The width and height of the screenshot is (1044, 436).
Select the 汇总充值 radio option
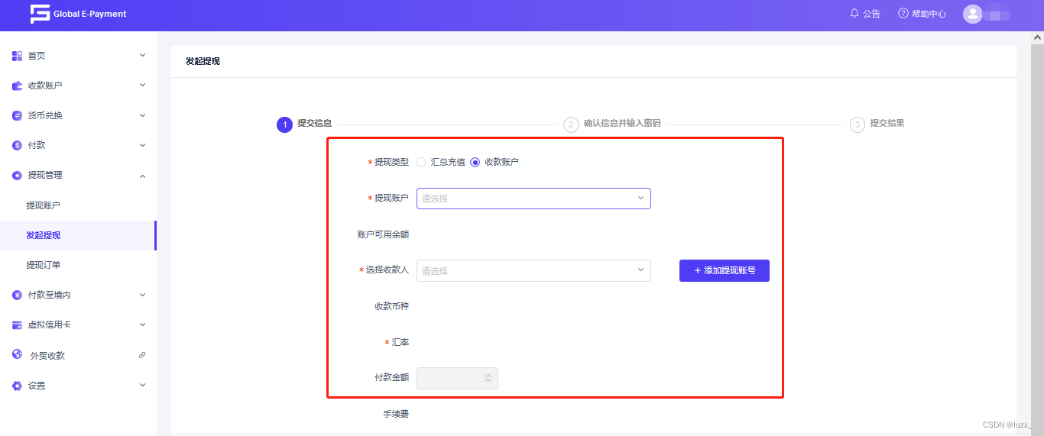point(421,162)
